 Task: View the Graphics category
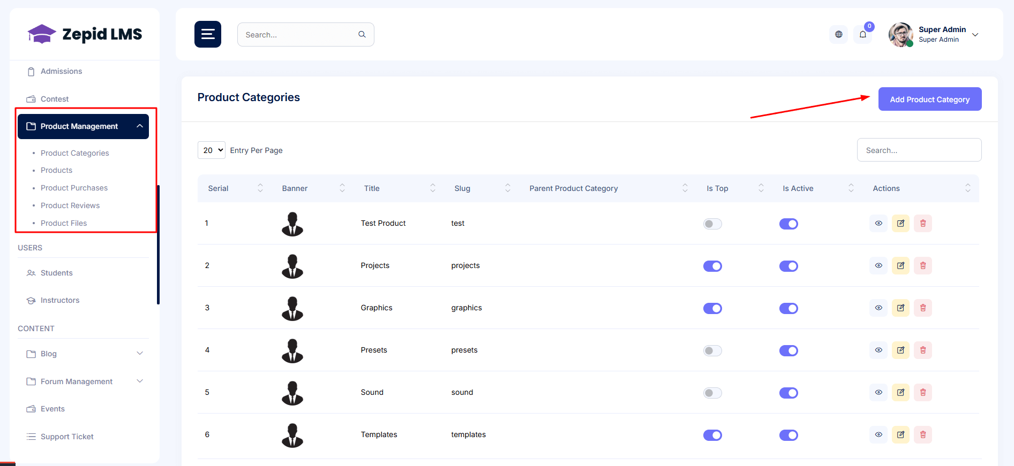coord(878,308)
